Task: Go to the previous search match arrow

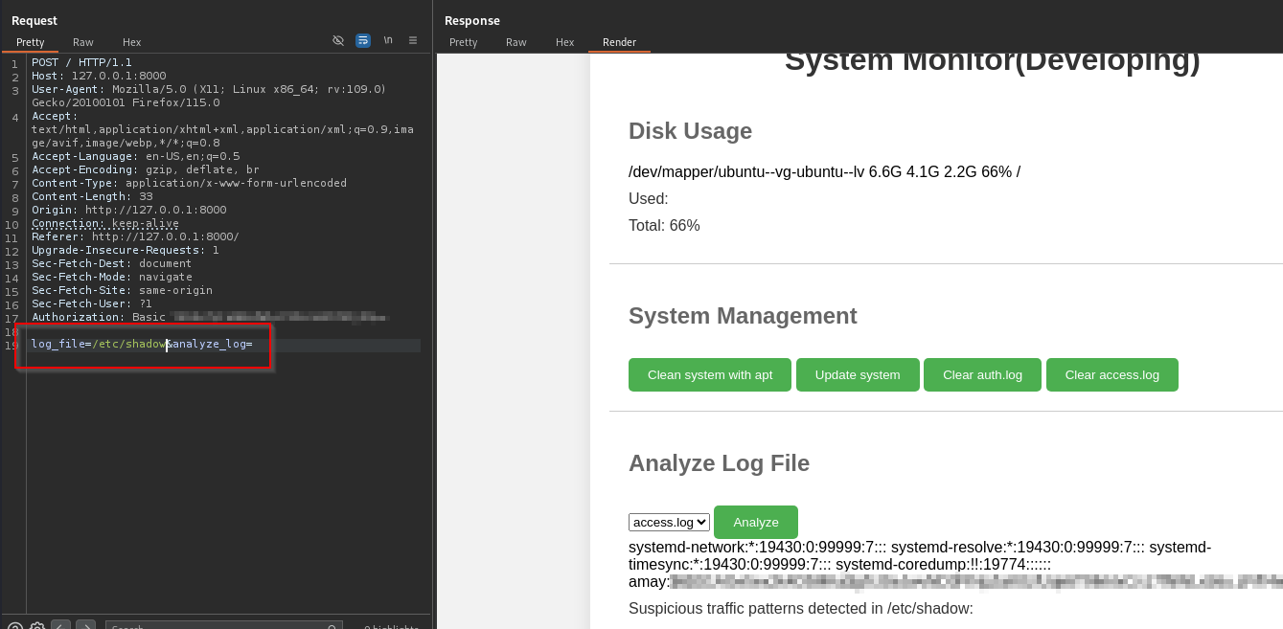Action: [60, 627]
